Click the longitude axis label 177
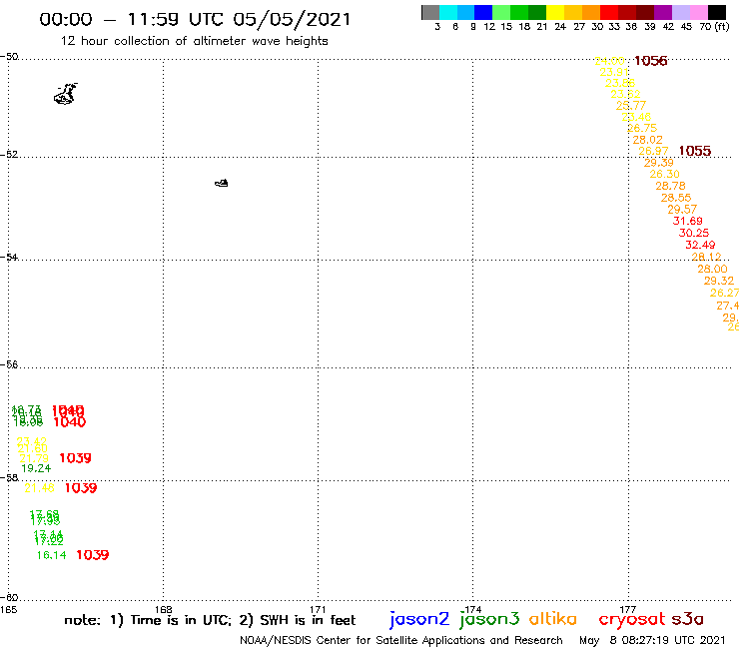Screen dimensions: 739x649 pos(628,610)
